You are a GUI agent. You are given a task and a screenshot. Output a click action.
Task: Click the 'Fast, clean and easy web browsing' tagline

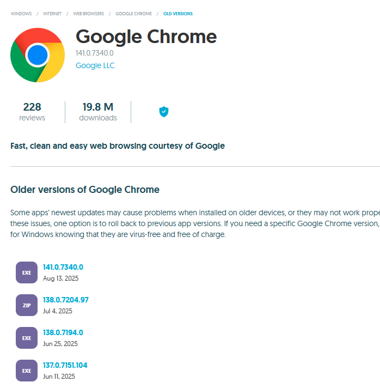[x=118, y=146]
